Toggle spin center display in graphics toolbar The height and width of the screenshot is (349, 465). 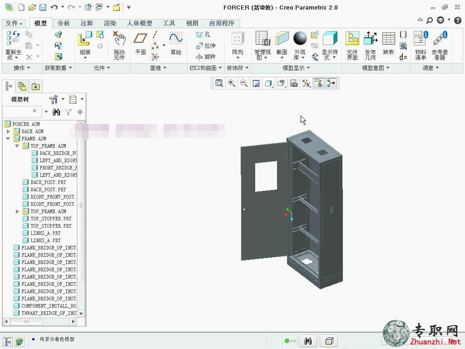pyautogui.click(x=331, y=84)
